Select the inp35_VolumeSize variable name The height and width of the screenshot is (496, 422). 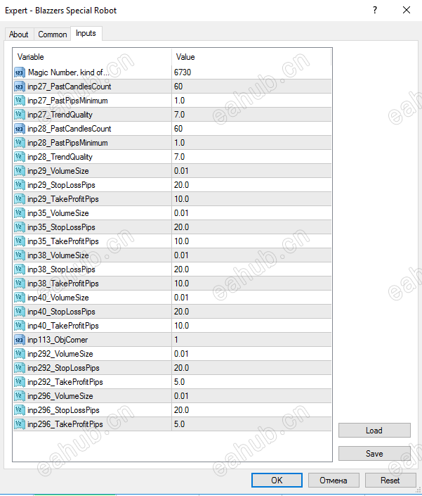point(58,213)
